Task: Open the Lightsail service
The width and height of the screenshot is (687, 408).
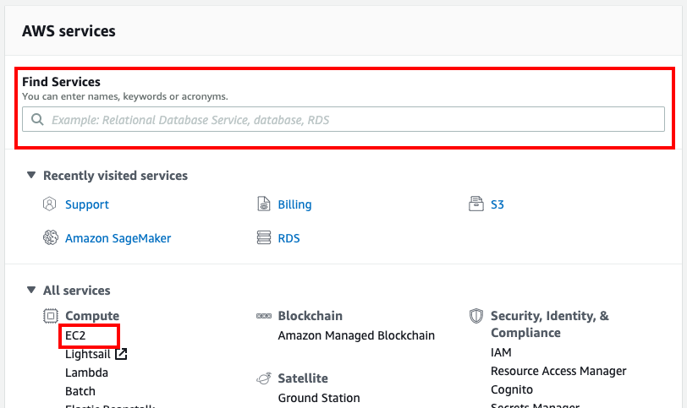Action: pyautogui.click(x=88, y=354)
